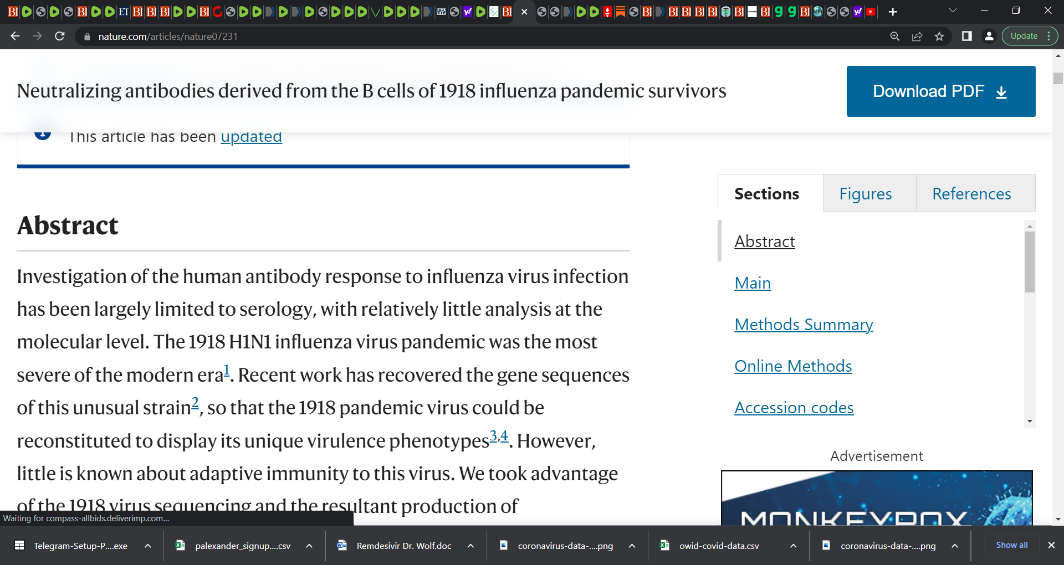
Task: Go back using the browser back arrow
Action: 16,36
